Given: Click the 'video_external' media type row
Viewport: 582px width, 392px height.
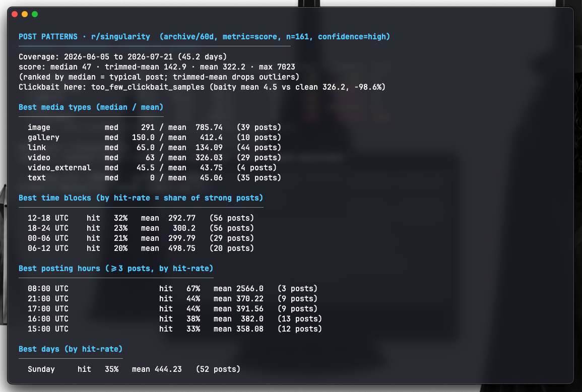Looking at the screenshot, I should pyautogui.click(x=152, y=167).
